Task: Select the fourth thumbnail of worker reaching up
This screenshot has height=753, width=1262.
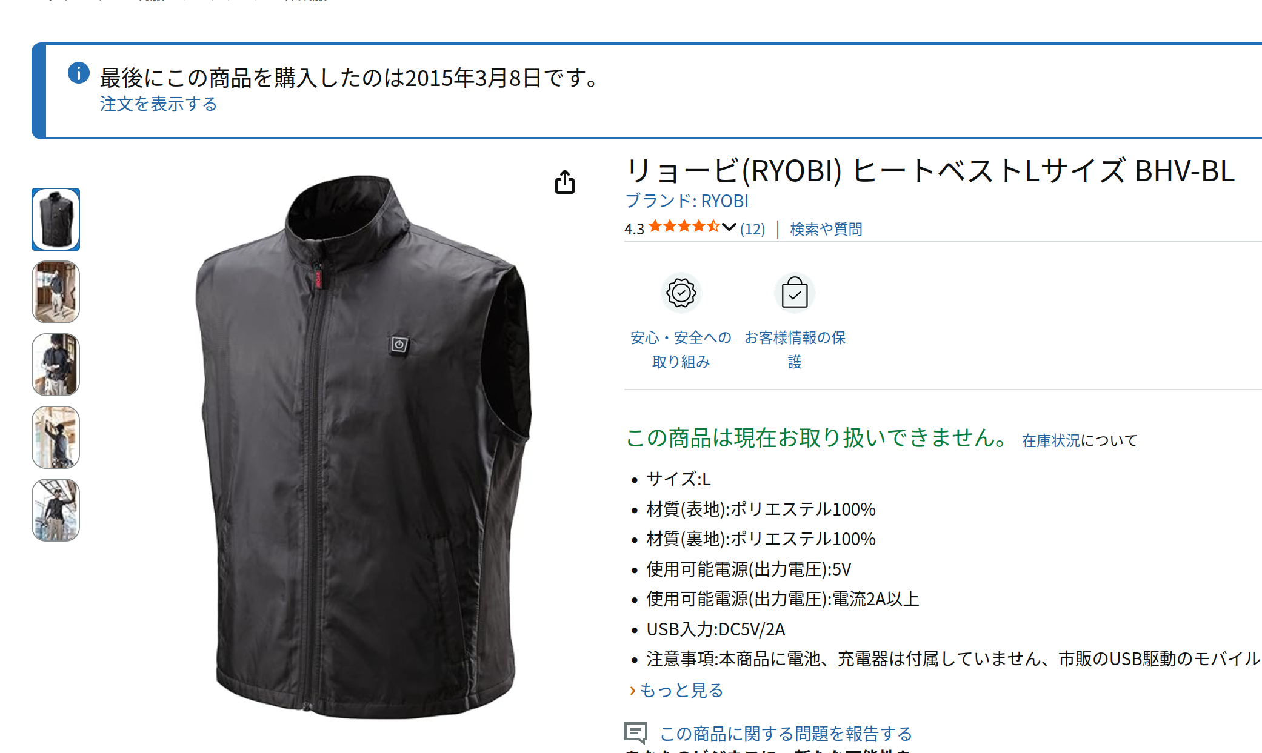Action: pos(56,437)
